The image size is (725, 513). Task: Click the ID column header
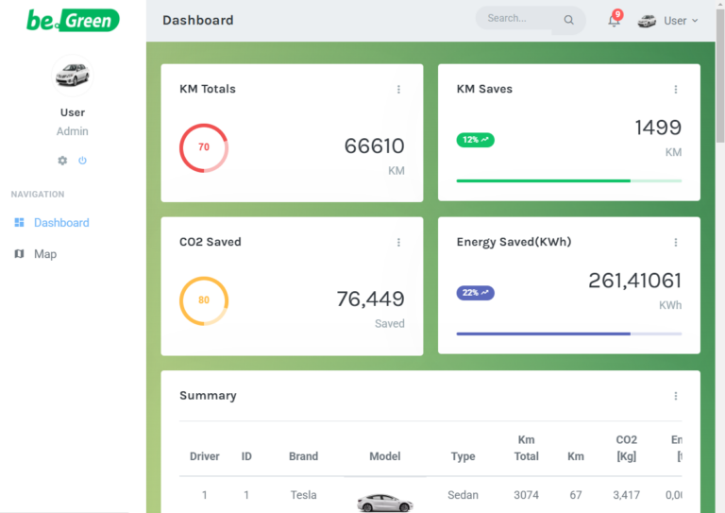(246, 456)
